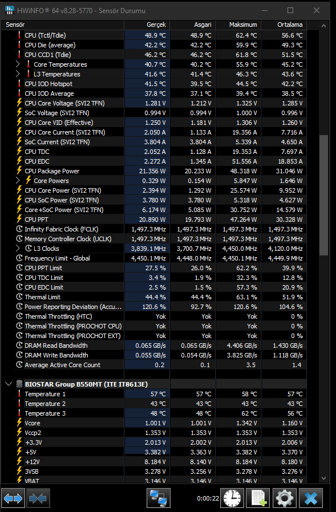Expand the L3 Clocks group
The height and width of the screenshot is (512, 336).
(x=18, y=249)
